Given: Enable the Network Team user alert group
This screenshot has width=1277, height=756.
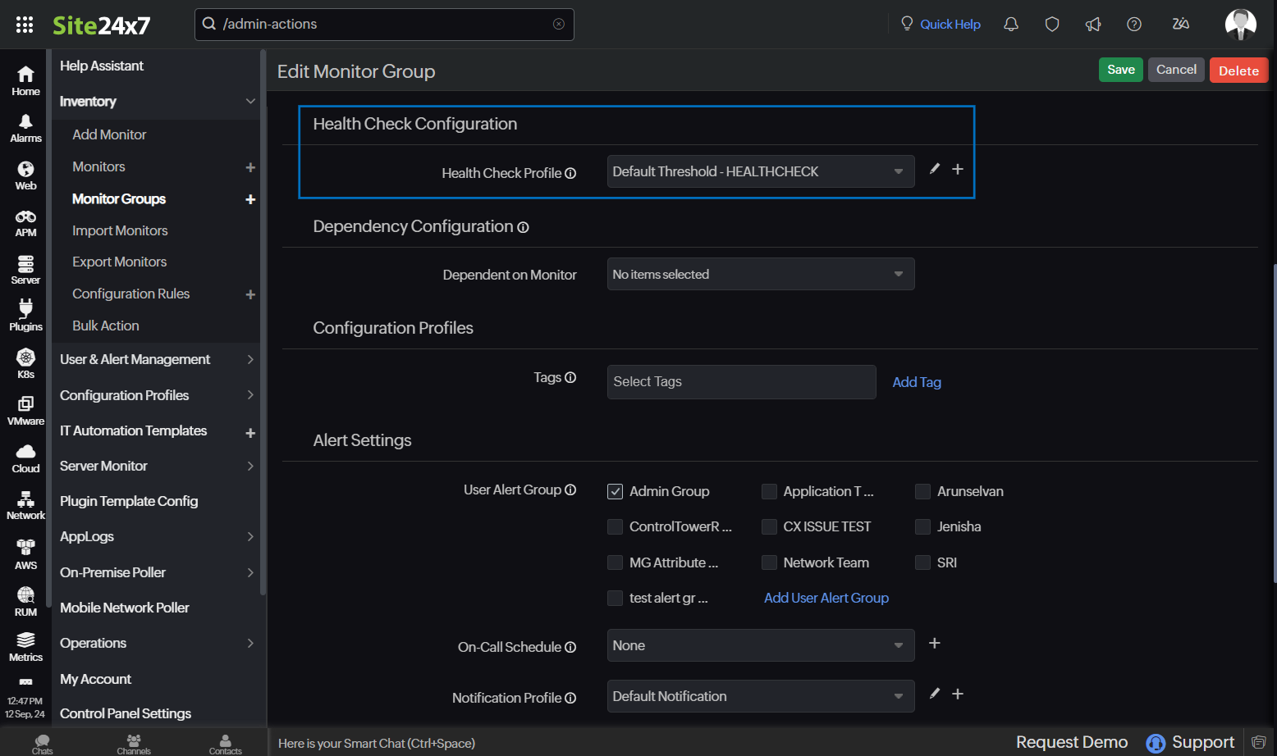Looking at the screenshot, I should [x=769, y=562].
